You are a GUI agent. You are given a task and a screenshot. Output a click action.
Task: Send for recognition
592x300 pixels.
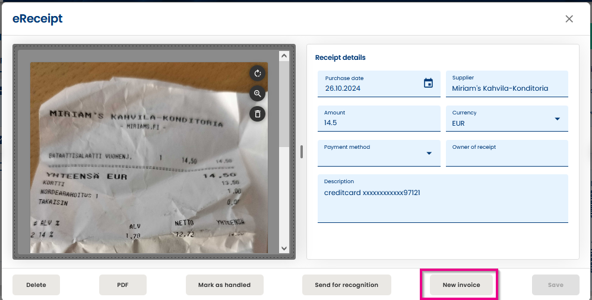point(347,285)
